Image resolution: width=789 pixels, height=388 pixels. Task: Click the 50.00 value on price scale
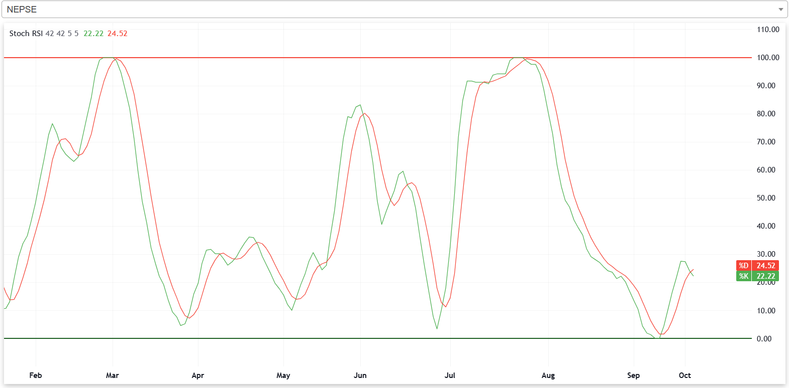[766, 198]
